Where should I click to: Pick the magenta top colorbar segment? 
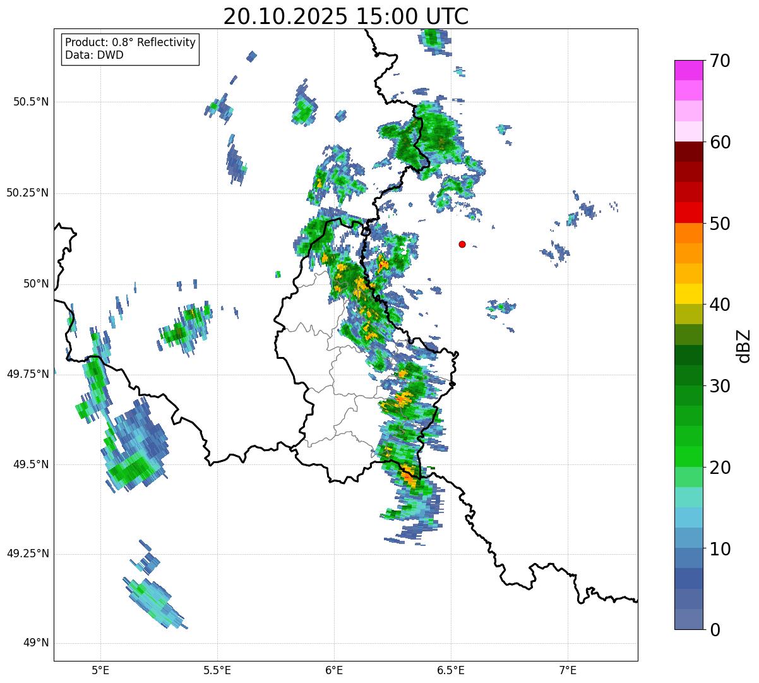click(688, 70)
